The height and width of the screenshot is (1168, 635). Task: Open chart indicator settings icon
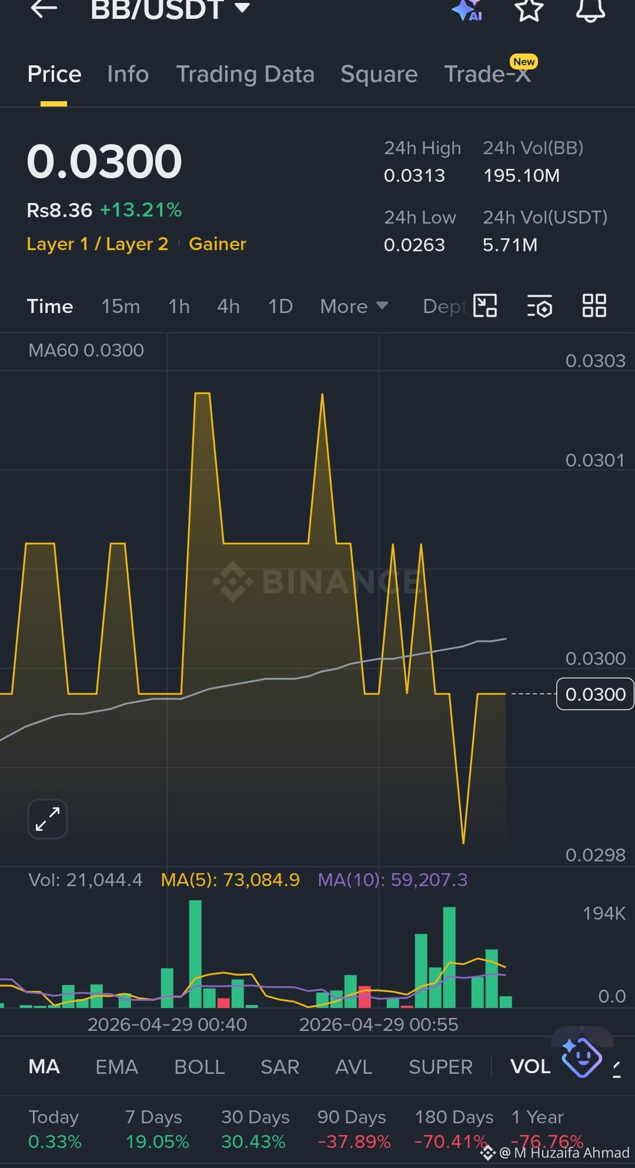point(539,306)
